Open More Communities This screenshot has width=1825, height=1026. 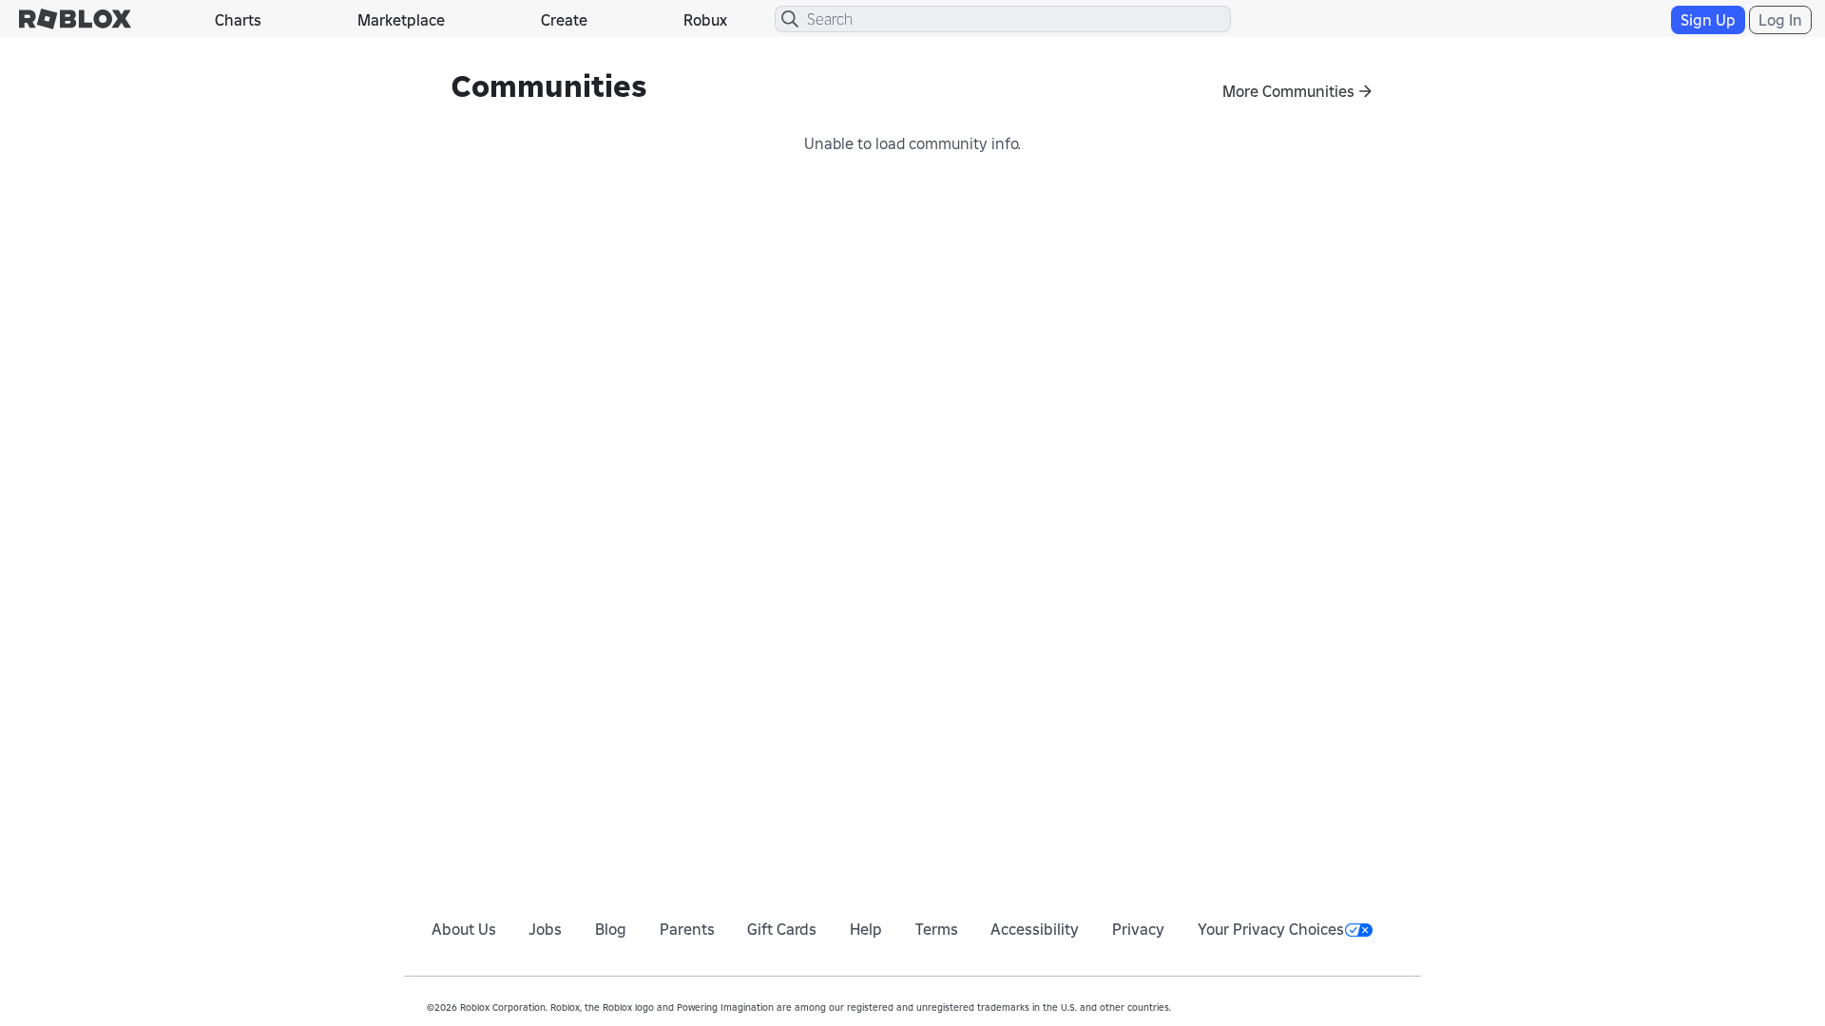tap(1287, 91)
